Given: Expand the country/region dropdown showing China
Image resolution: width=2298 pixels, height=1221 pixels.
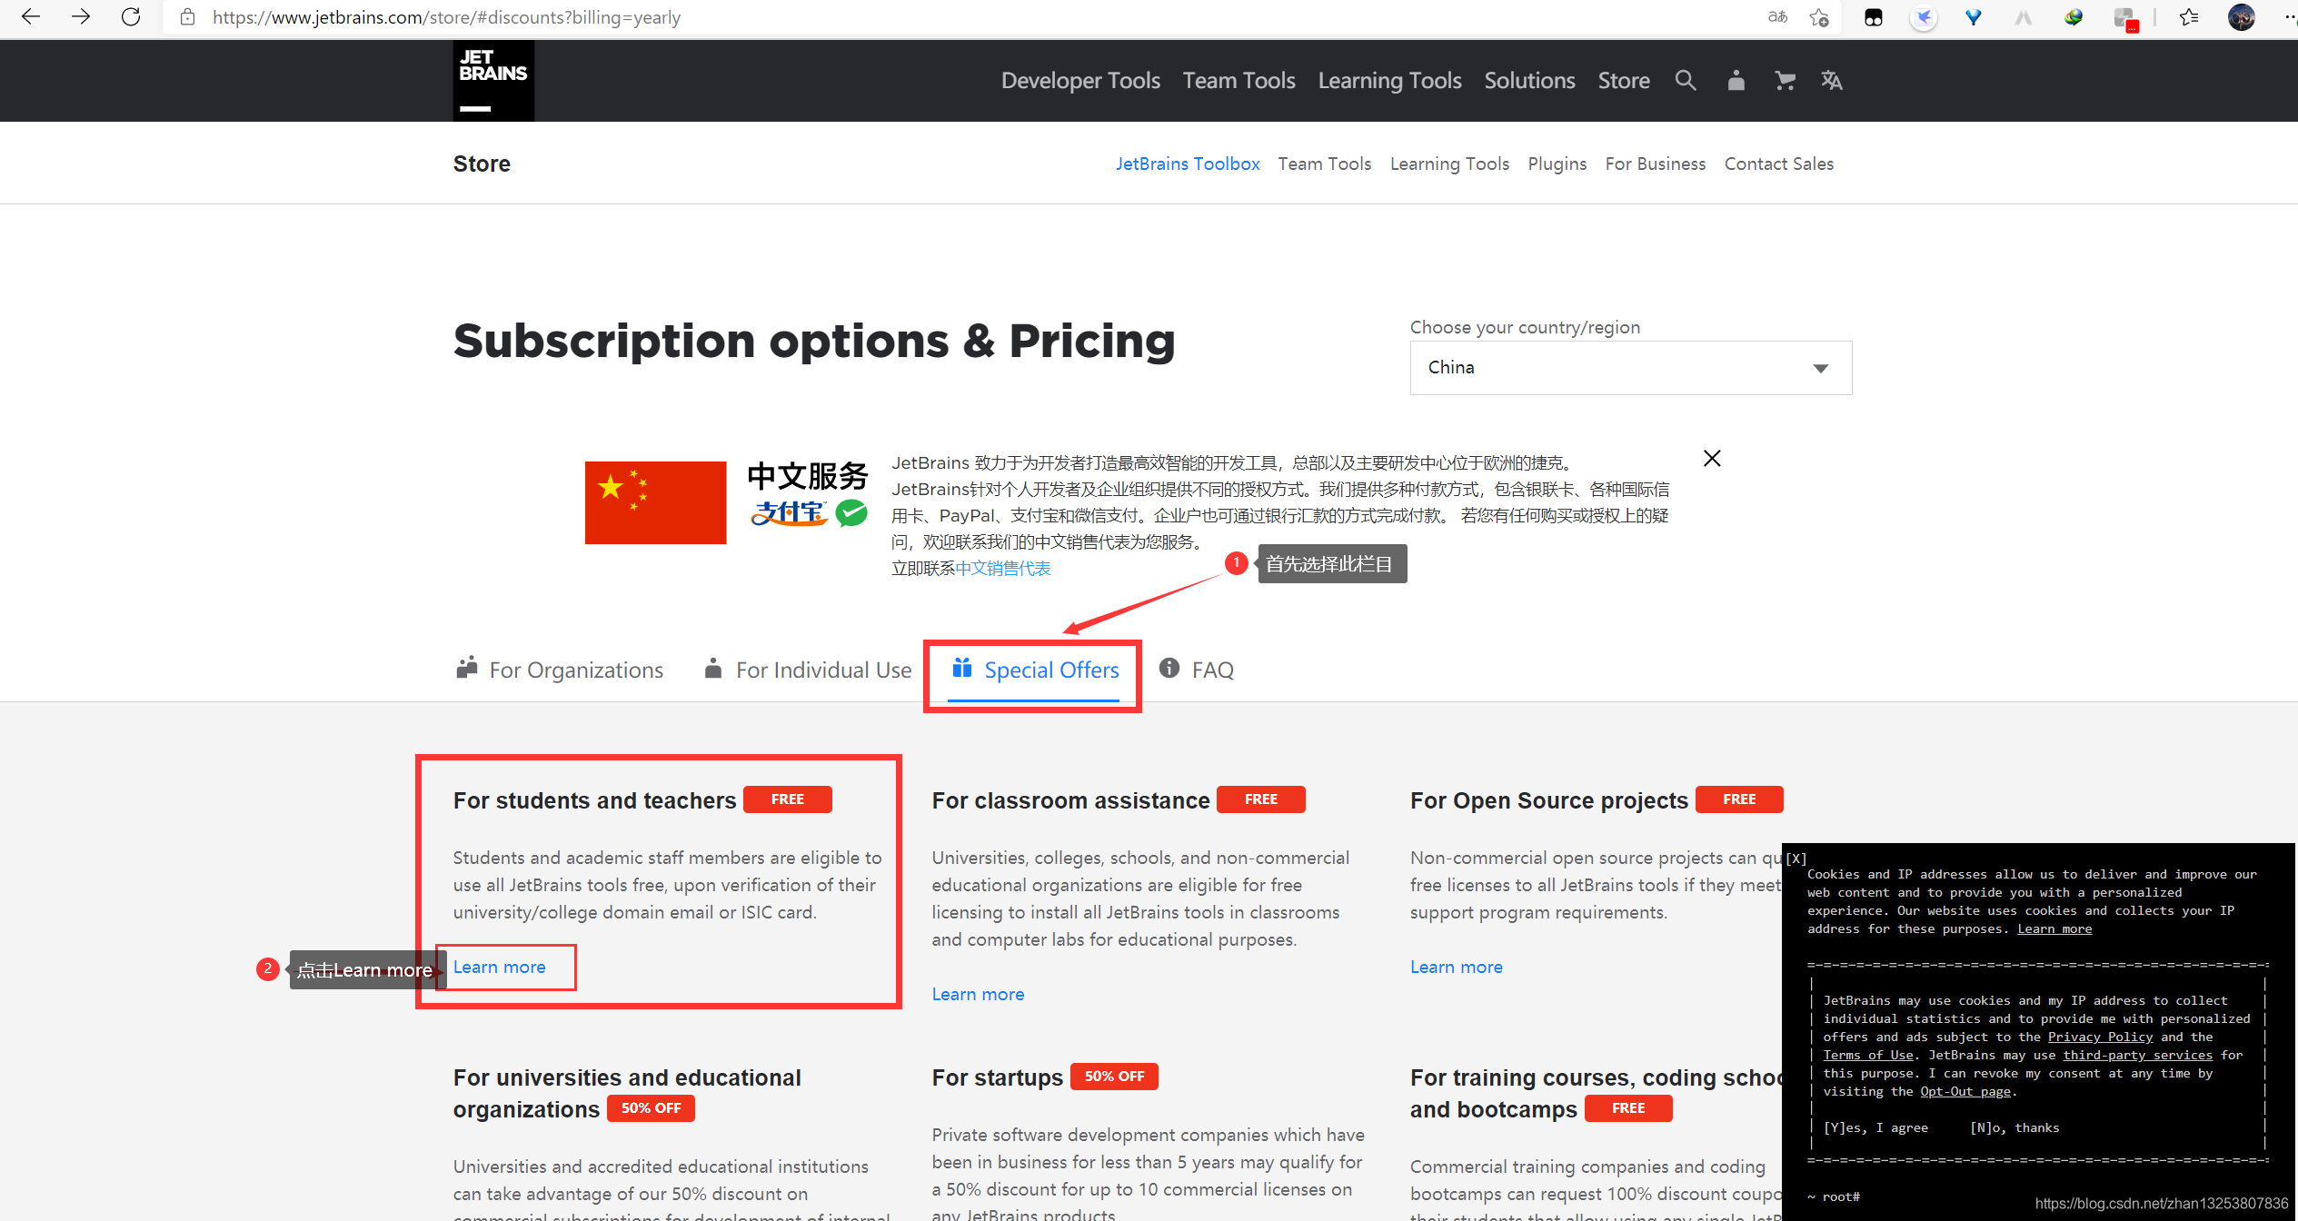Looking at the screenshot, I should pyautogui.click(x=1630, y=368).
